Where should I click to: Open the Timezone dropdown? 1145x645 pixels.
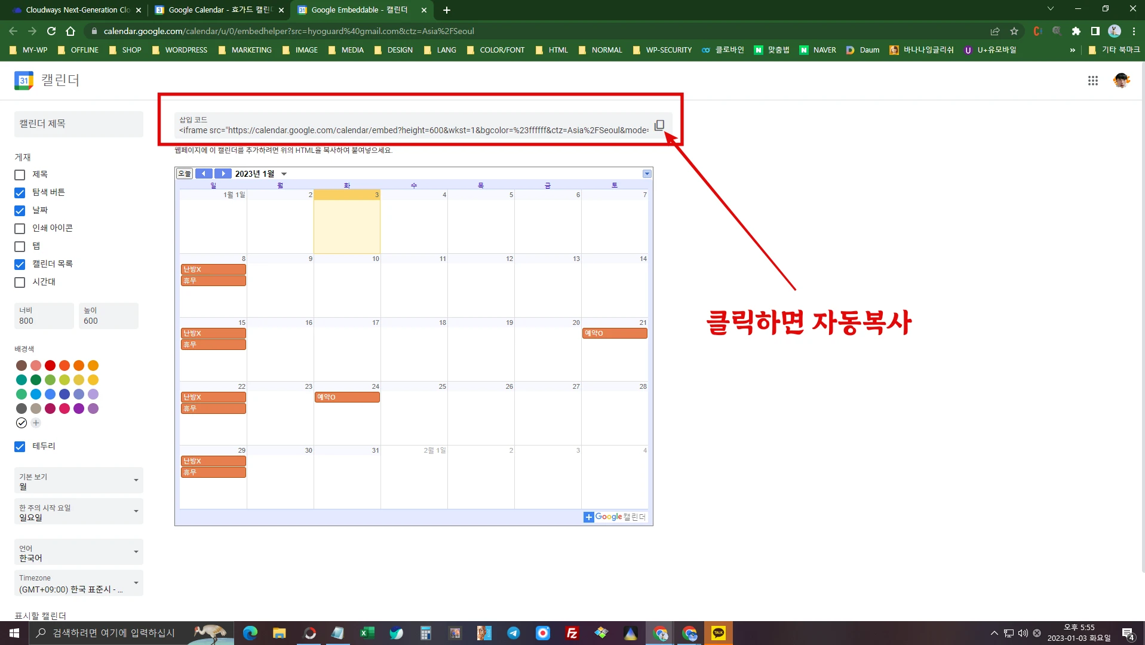click(79, 583)
